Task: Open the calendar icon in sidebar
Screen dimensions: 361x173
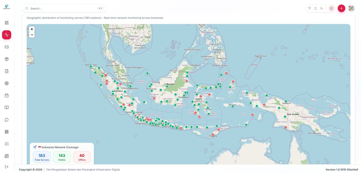Action: (x=7, y=95)
